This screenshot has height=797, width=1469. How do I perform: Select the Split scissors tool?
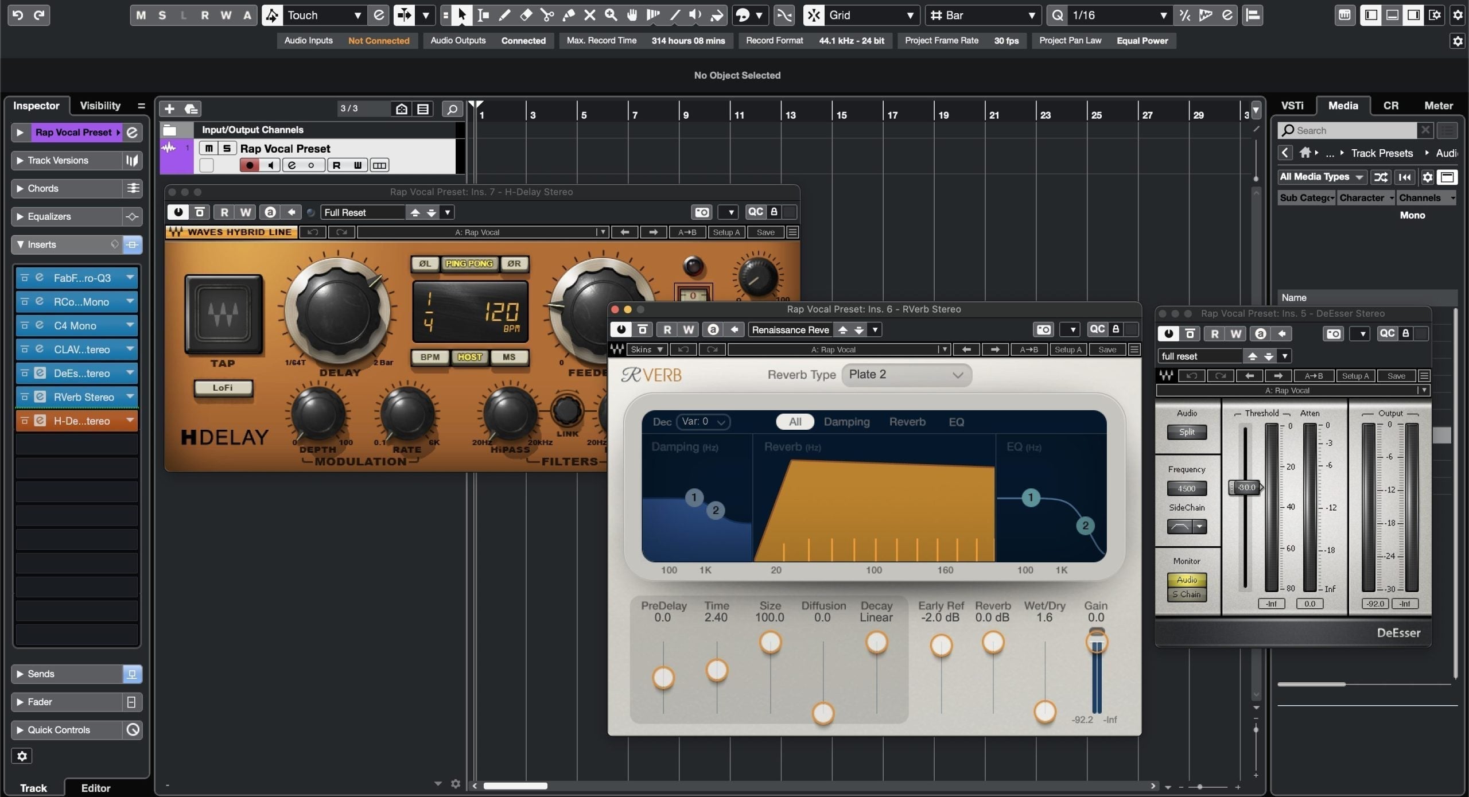click(x=547, y=15)
